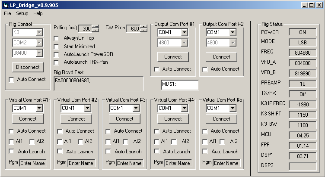Toggle Auto Connect for Output Com Port #1
Viewport: 325px width, 177px height.
[157, 69]
